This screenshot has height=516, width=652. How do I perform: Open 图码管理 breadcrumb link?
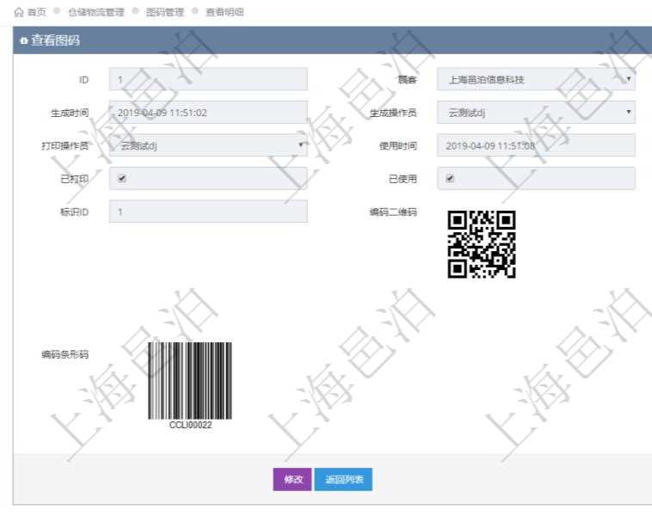click(x=164, y=13)
